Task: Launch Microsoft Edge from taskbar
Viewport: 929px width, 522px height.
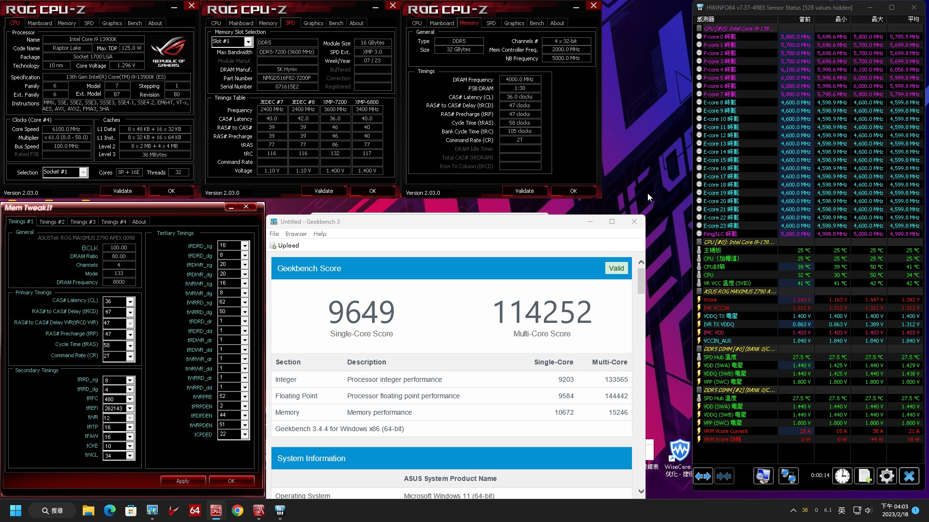Action: 110,510
